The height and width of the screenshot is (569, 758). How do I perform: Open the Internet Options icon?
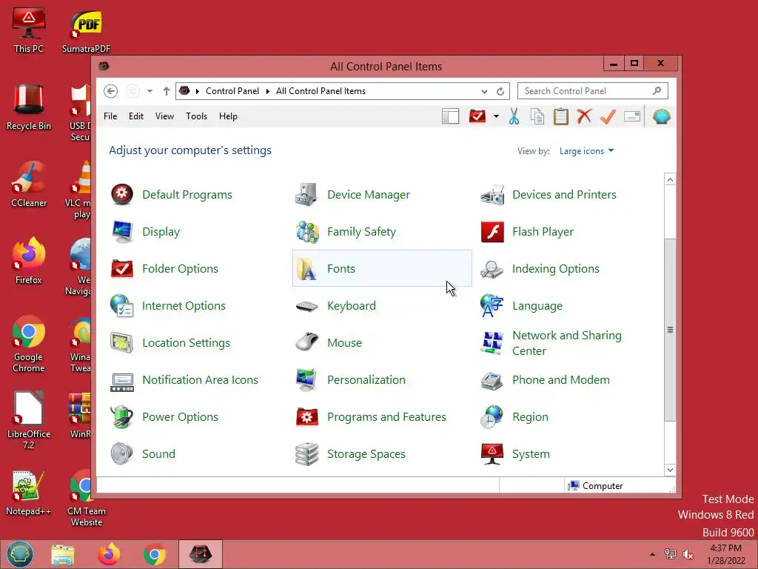tap(122, 306)
